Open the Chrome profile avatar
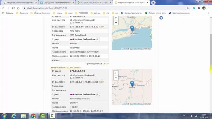This screenshot has width=212, height=119. 204,8
